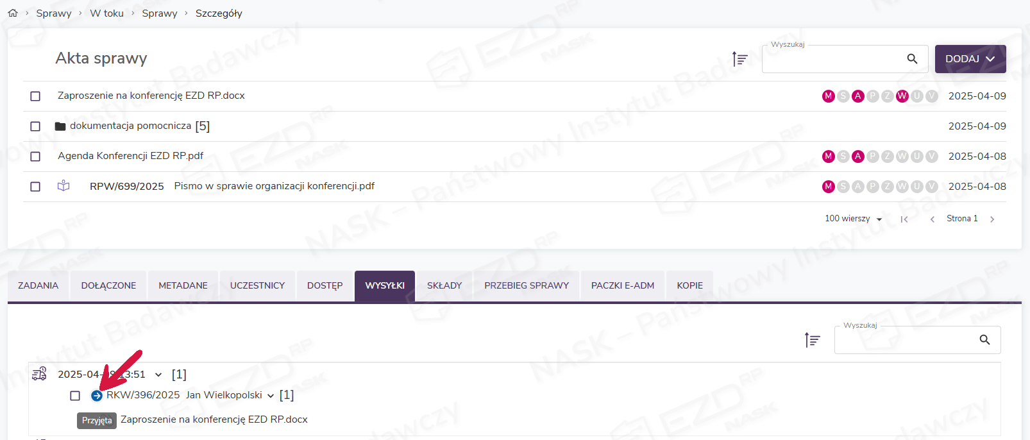Switch to the ZADANIA tab
Image resolution: width=1030 pixels, height=440 pixels.
click(38, 286)
